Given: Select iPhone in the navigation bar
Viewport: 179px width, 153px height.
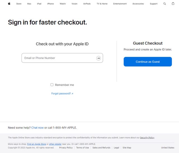Looking at the screenshot, I should coord(50,4).
